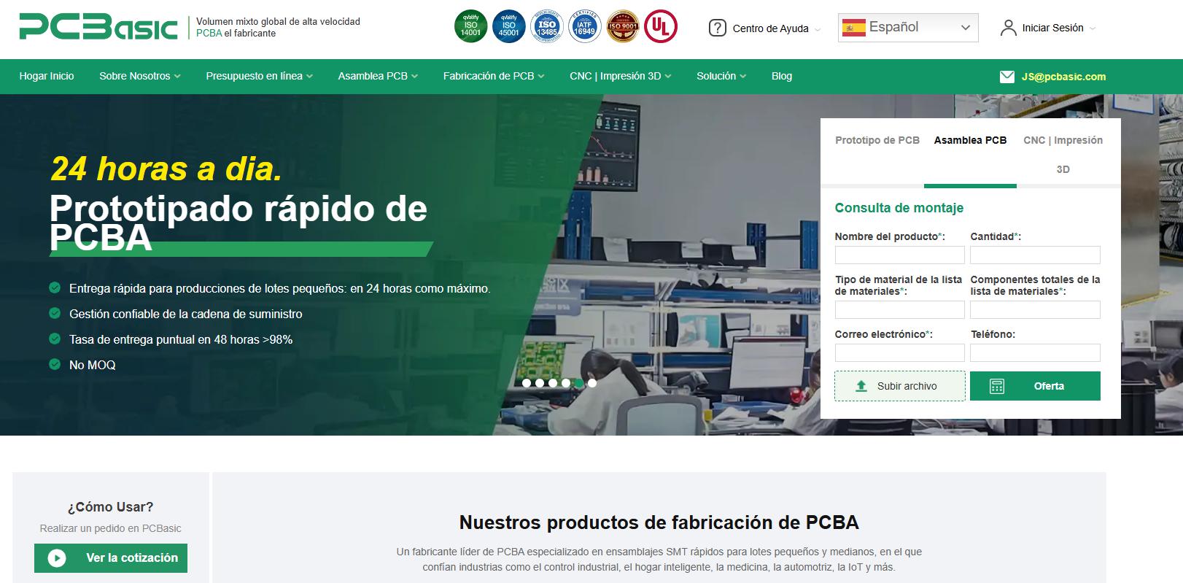Select the third carousel slide dot
Screen dimensions: 1183x583
click(x=553, y=383)
